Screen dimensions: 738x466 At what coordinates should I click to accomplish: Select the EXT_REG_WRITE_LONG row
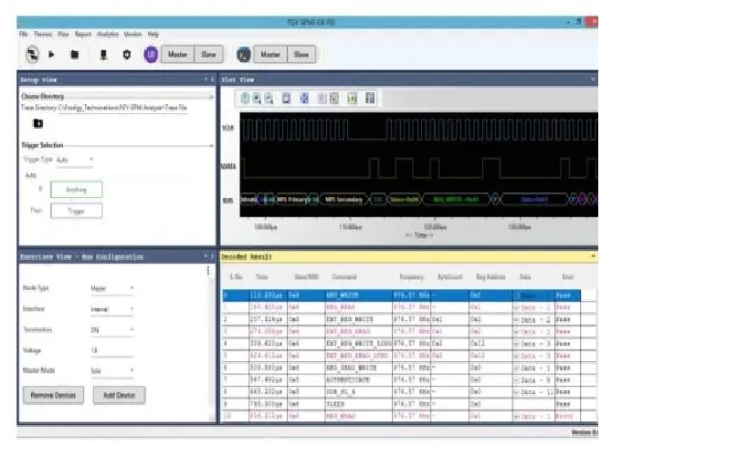[402, 344]
